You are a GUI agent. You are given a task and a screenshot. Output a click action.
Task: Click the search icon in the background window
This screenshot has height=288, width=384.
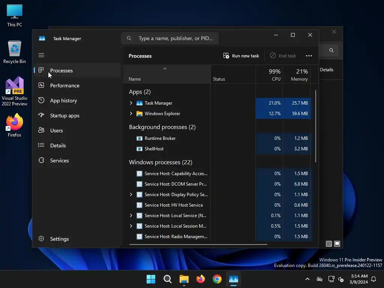[x=331, y=50]
